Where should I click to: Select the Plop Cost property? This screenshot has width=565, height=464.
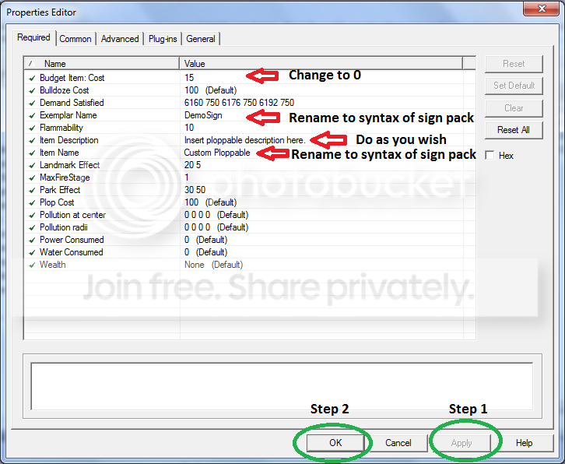click(x=57, y=202)
